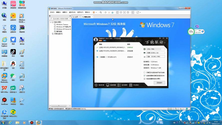
Task: Click the console view toolbar icon
Action: tap(133, 12)
